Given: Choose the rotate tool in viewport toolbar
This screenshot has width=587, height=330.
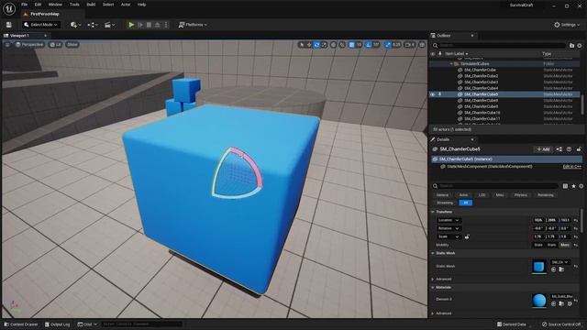Looking at the screenshot, I should click(316, 45).
